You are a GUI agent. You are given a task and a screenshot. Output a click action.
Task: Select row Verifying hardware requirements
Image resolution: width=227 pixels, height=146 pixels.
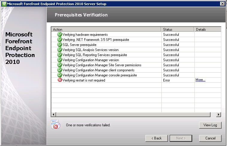pos(136,34)
